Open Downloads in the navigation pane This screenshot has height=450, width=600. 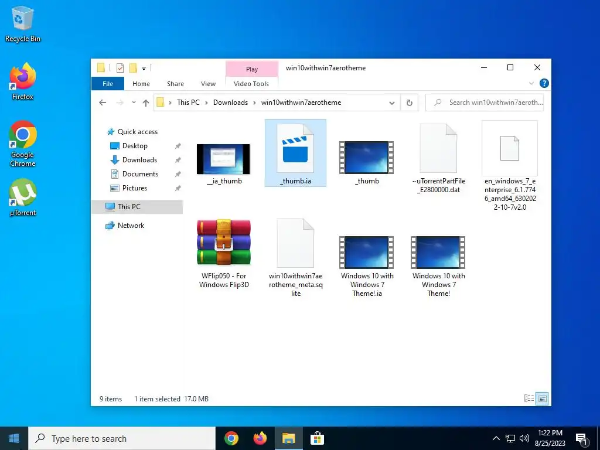139,160
